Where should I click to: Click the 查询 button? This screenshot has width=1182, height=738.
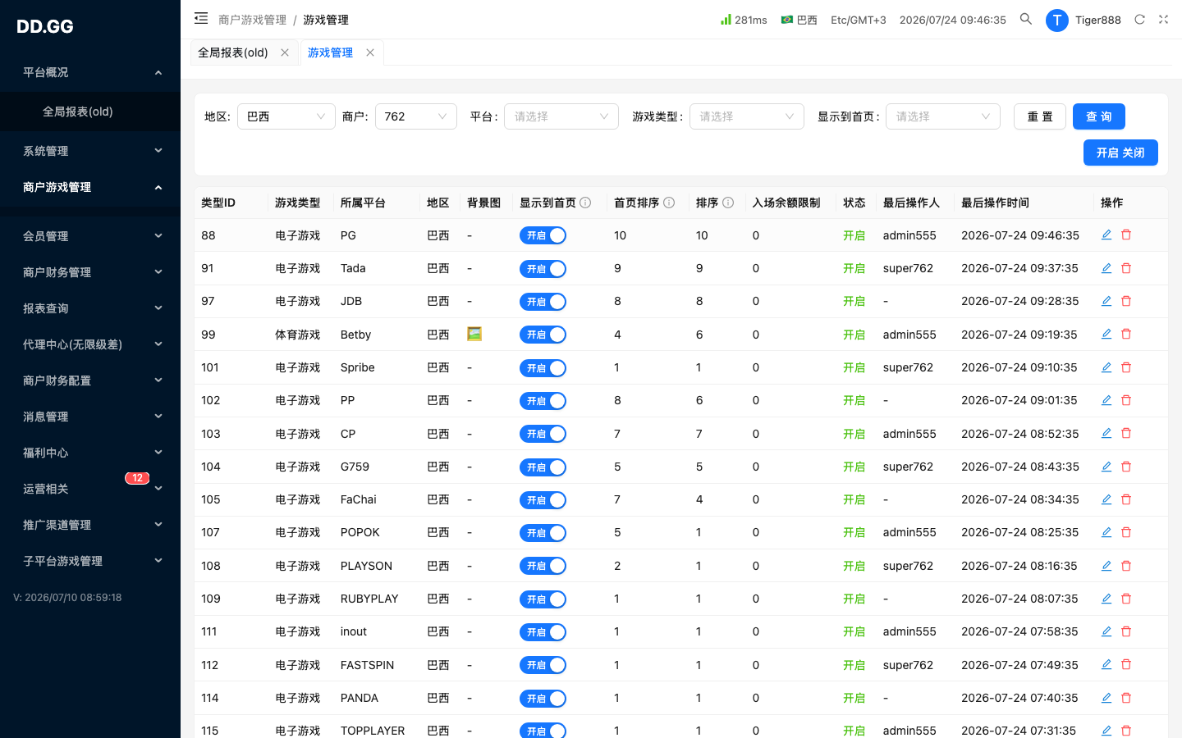[x=1099, y=116]
